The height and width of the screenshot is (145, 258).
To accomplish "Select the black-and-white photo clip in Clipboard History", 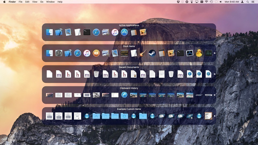I will (x=96, y=95).
